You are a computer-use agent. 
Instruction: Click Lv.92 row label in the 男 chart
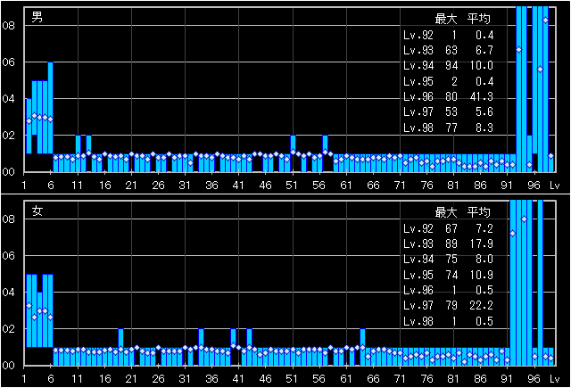tap(418, 35)
